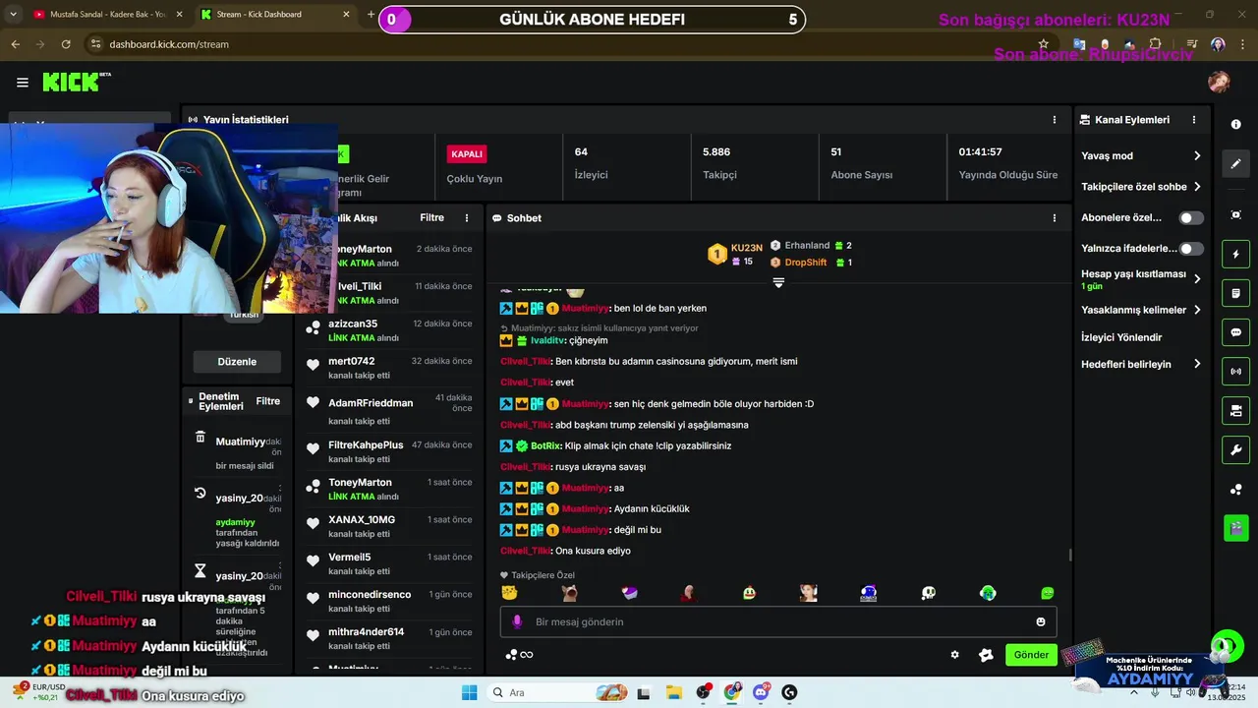The width and height of the screenshot is (1258, 708).
Task: Select Stream - Kick Dashboard tab
Action: tap(273, 15)
